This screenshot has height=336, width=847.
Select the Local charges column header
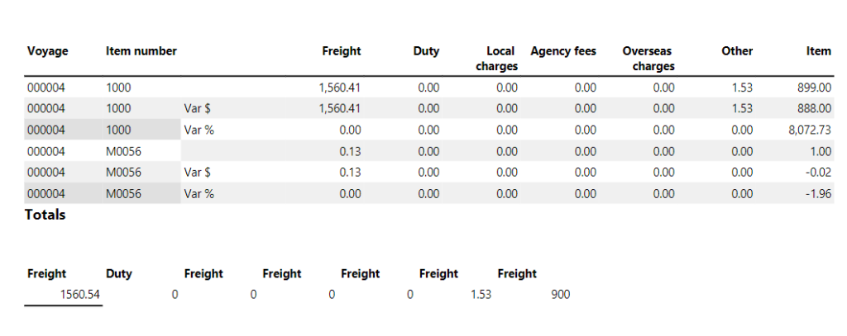pos(498,58)
